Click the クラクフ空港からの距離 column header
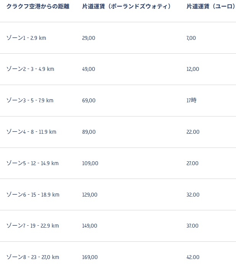 coord(38,7)
